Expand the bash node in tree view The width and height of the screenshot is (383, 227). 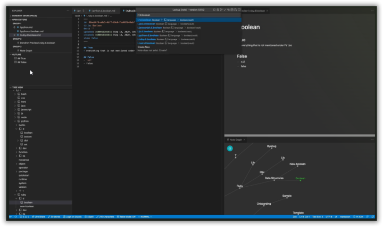coord(15,94)
